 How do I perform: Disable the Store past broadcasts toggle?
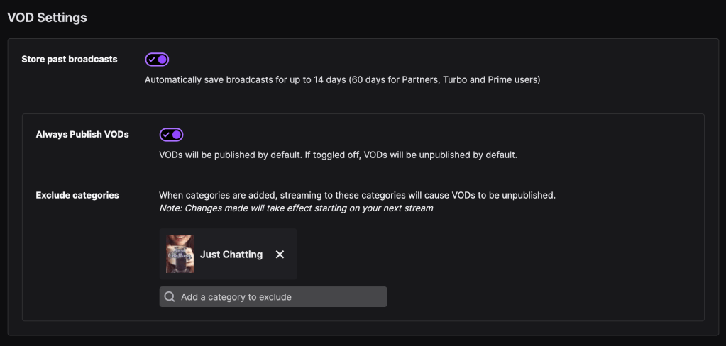pyautogui.click(x=157, y=60)
